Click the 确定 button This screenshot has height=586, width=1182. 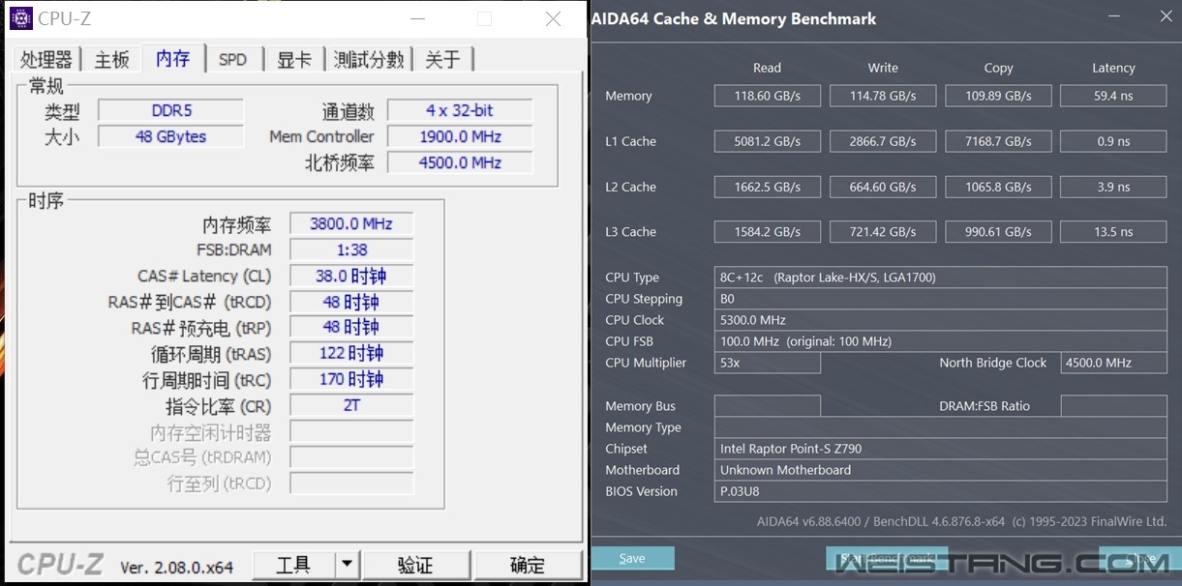click(528, 565)
